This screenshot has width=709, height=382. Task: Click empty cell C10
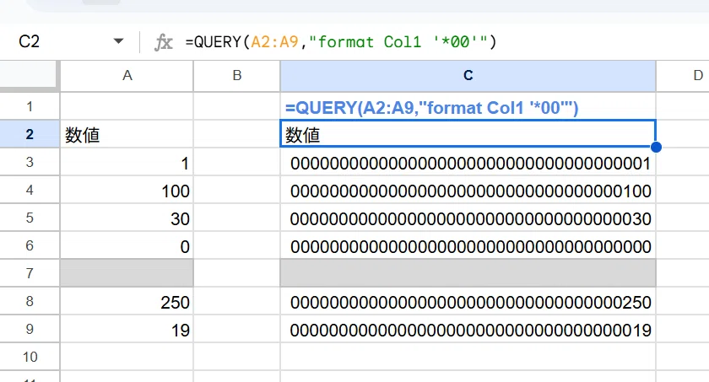coord(468,357)
